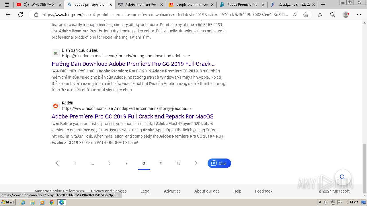Add this page to favorites
Image resolution: width=367 pixels, height=206 pixels.
[306, 15]
